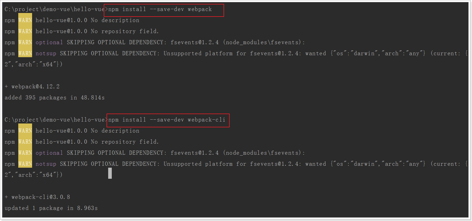The height and width of the screenshot is (221, 472).
Task: Click the 'added 395 packages in 48.814s' text
Action: pos(55,98)
